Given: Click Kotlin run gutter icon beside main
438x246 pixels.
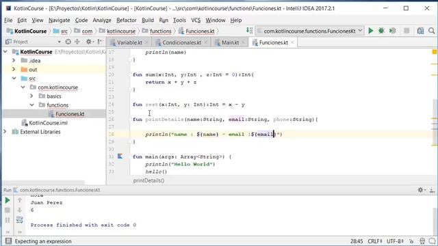Looking at the screenshot, I should click(120, 156).
